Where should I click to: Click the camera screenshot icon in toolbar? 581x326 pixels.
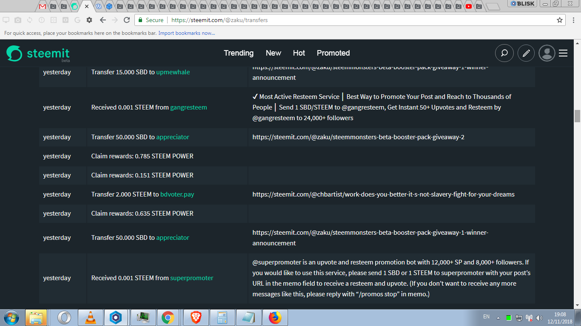(18, 20)
